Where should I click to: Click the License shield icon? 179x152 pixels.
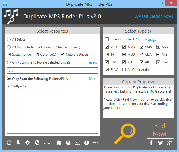point(37,143)
